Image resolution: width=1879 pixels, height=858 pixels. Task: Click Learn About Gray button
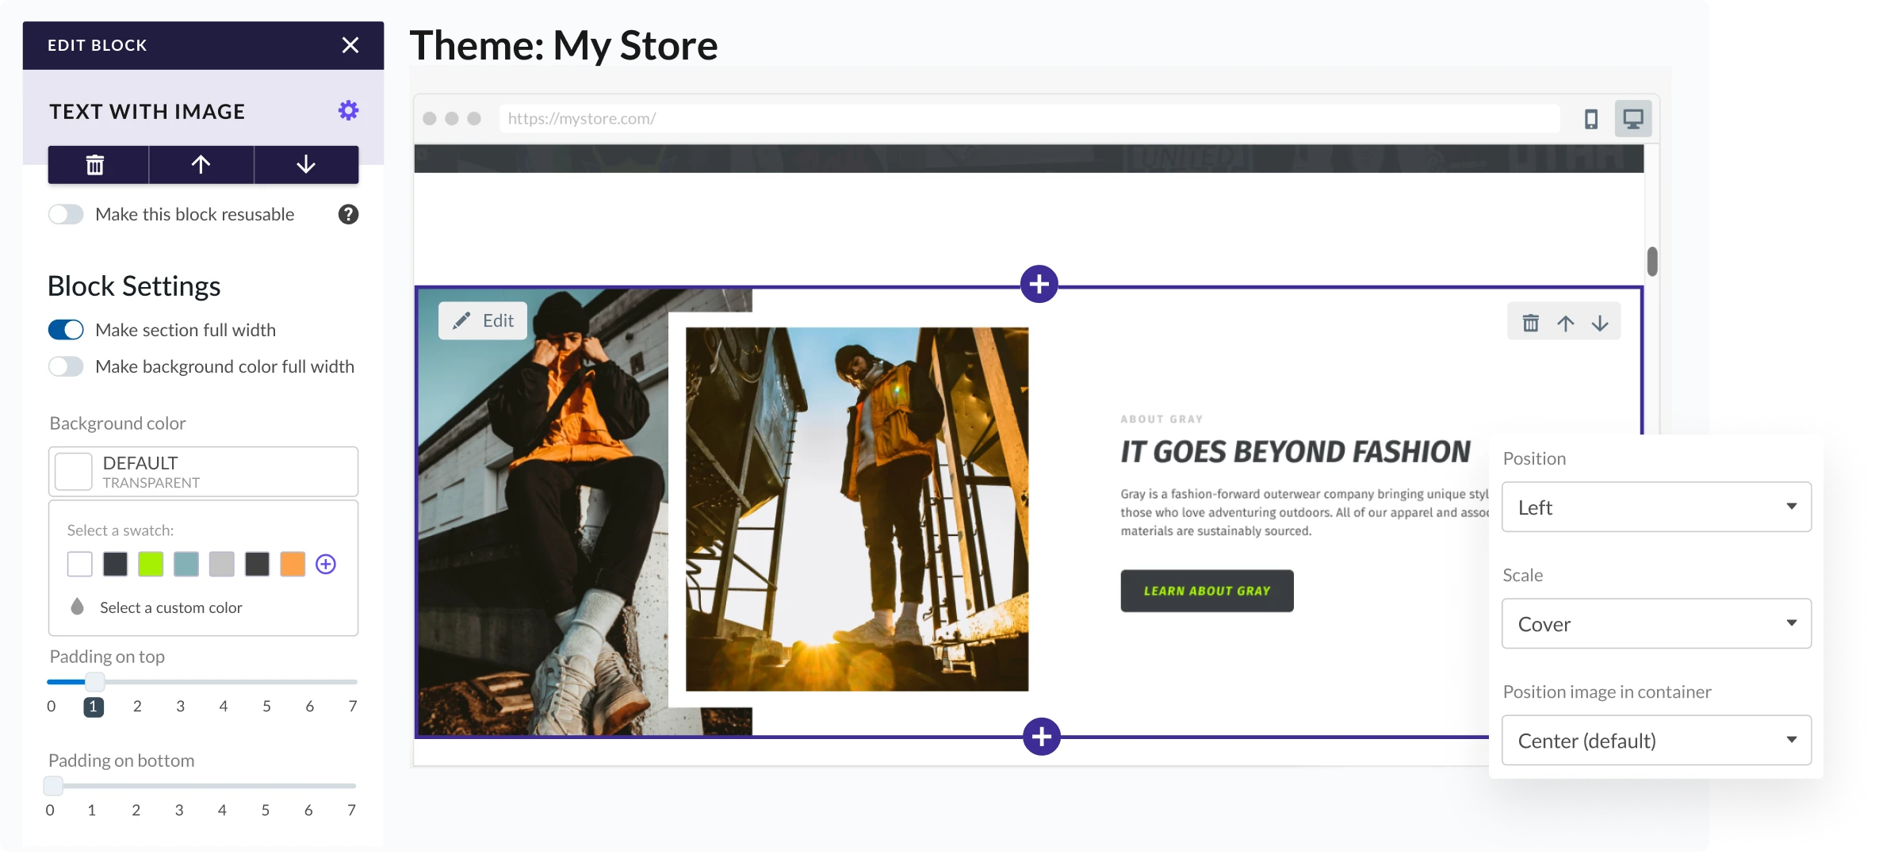[1207, 591]
